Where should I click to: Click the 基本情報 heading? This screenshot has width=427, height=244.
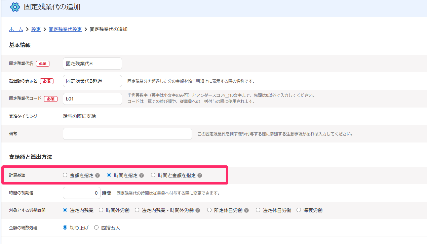[20, 45]
